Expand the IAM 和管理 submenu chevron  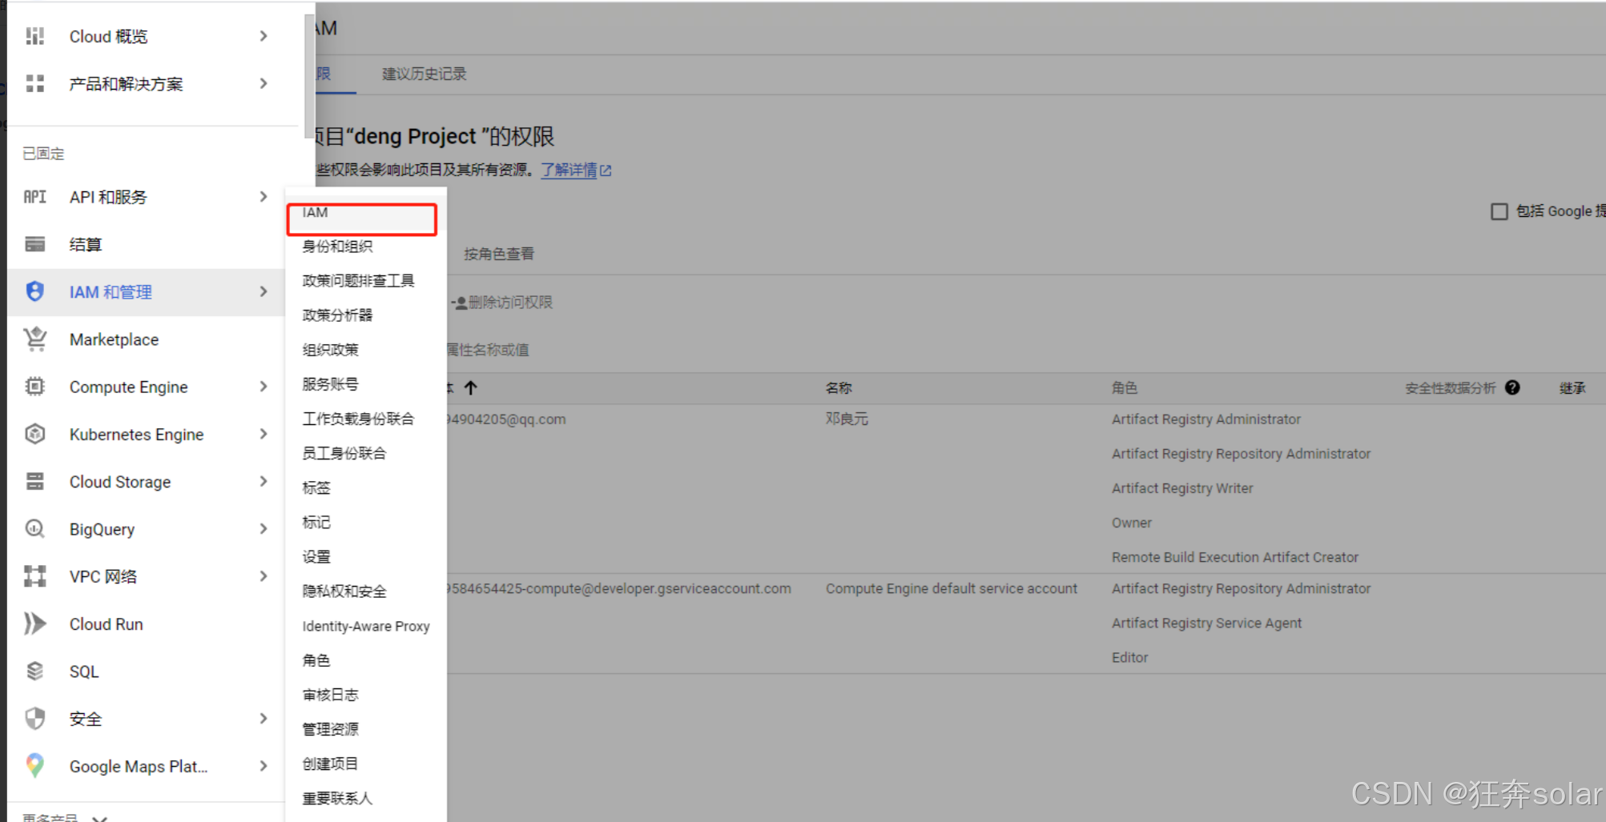click(x=263, y=291)
